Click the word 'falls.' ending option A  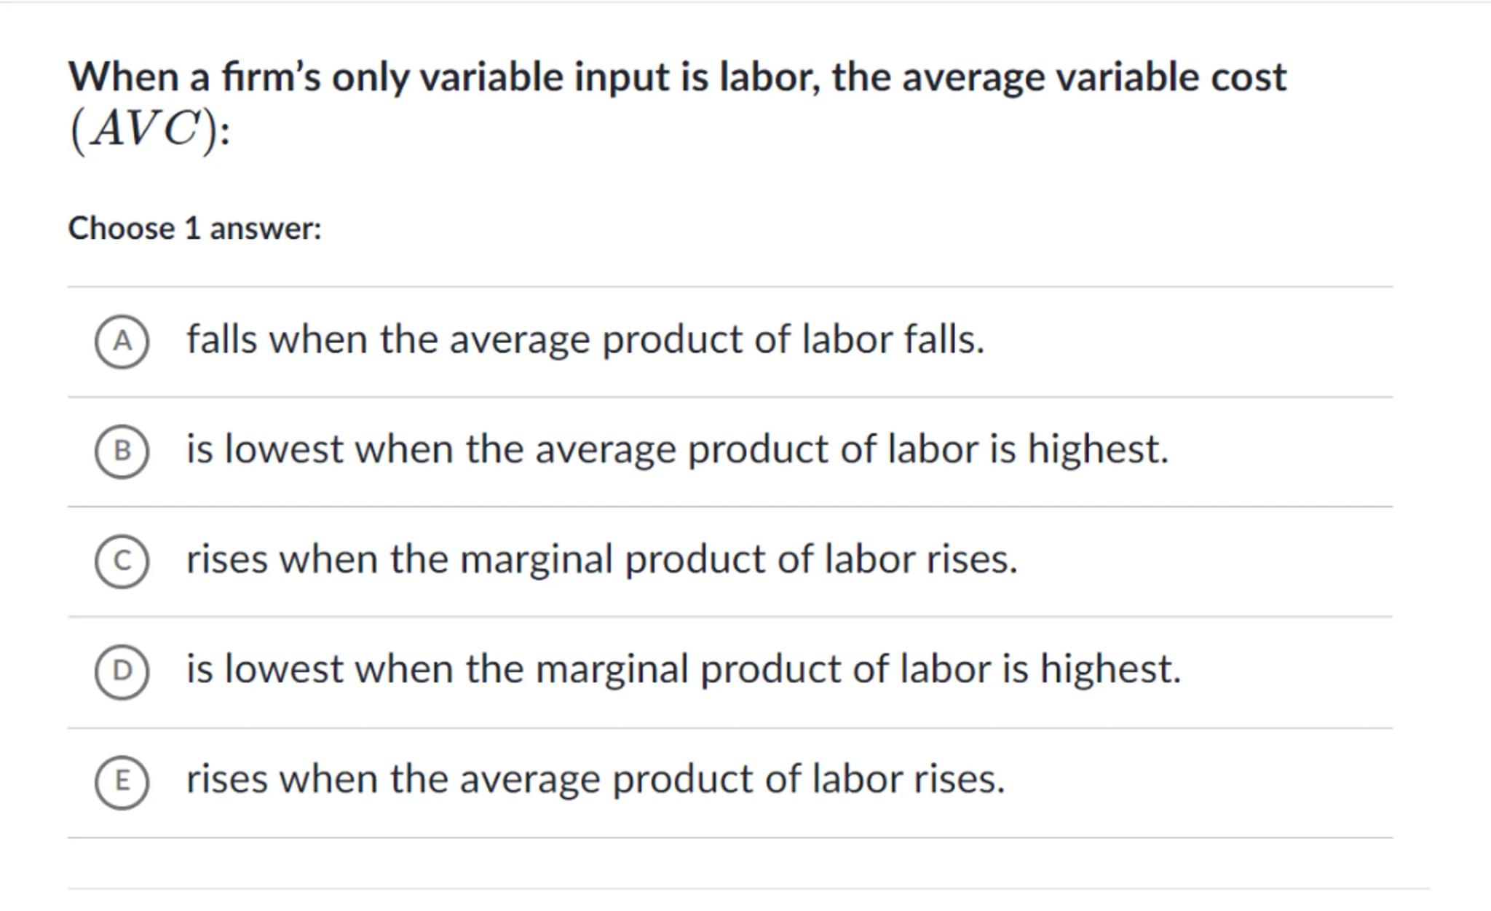point(944,340)
